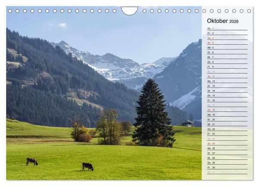Select the "Fr 16" calendar row
Screen dimensions: 259x186
(x=227, y=100)
